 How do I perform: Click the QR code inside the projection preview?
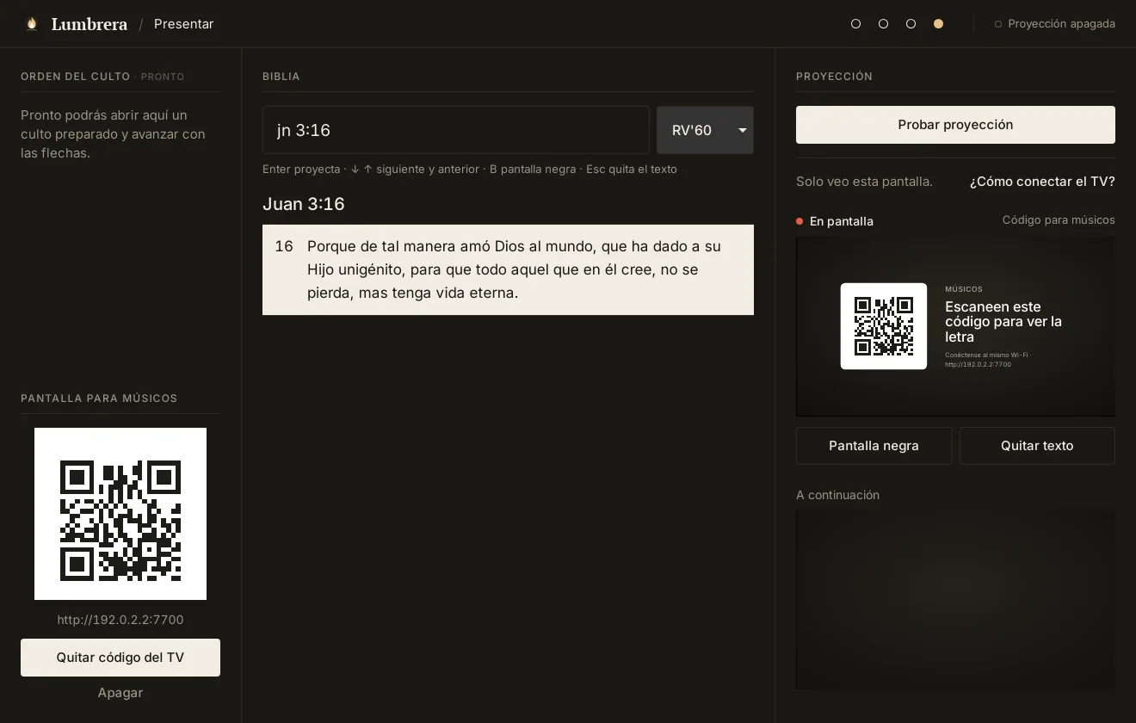click(x=884, y=326)
